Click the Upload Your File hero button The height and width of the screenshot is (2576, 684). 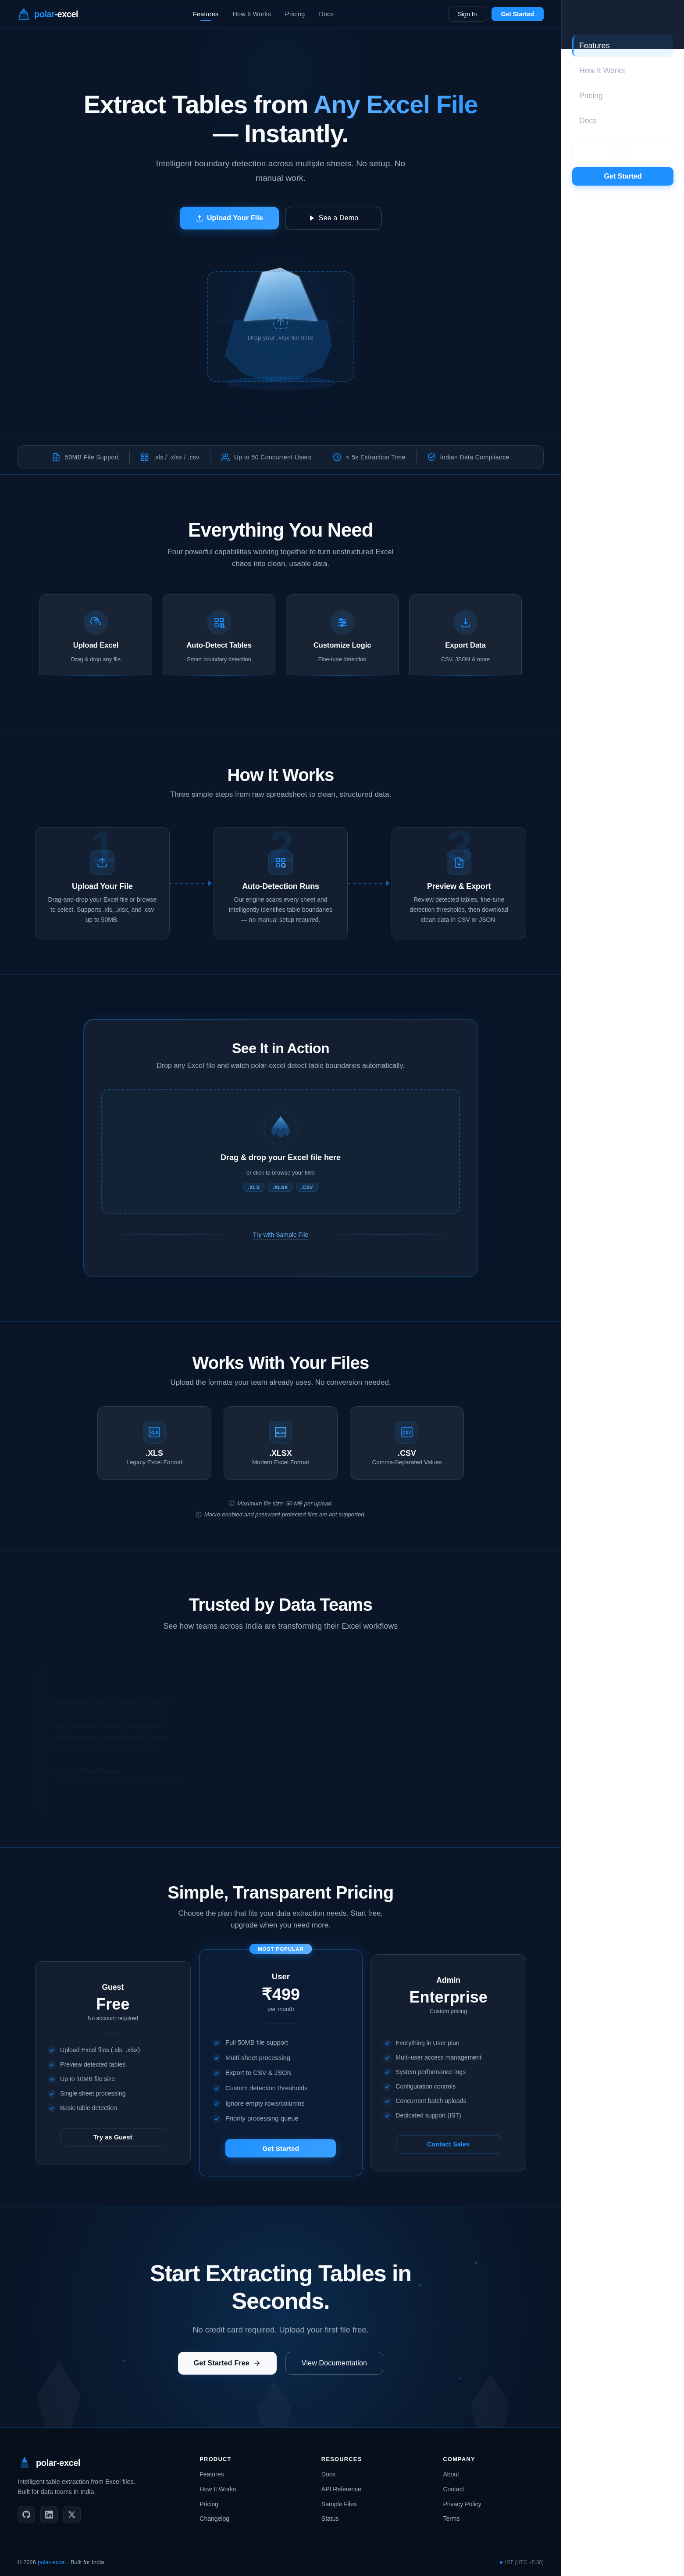click(229, 218)
